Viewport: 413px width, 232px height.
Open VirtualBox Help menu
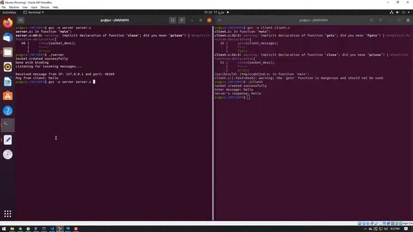[x=55, y=7]
